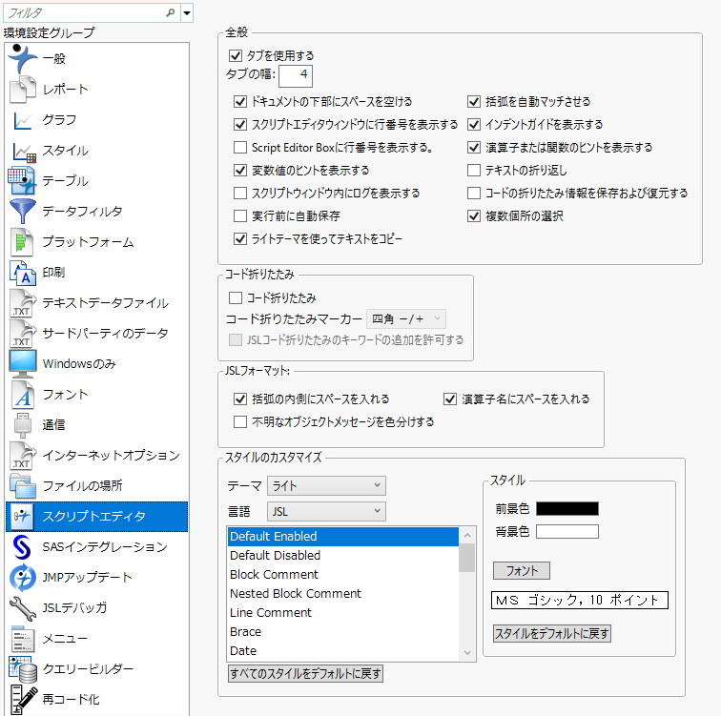Click the フォント button
Viewport: 721px width, 716px height.
pos(522,571)
